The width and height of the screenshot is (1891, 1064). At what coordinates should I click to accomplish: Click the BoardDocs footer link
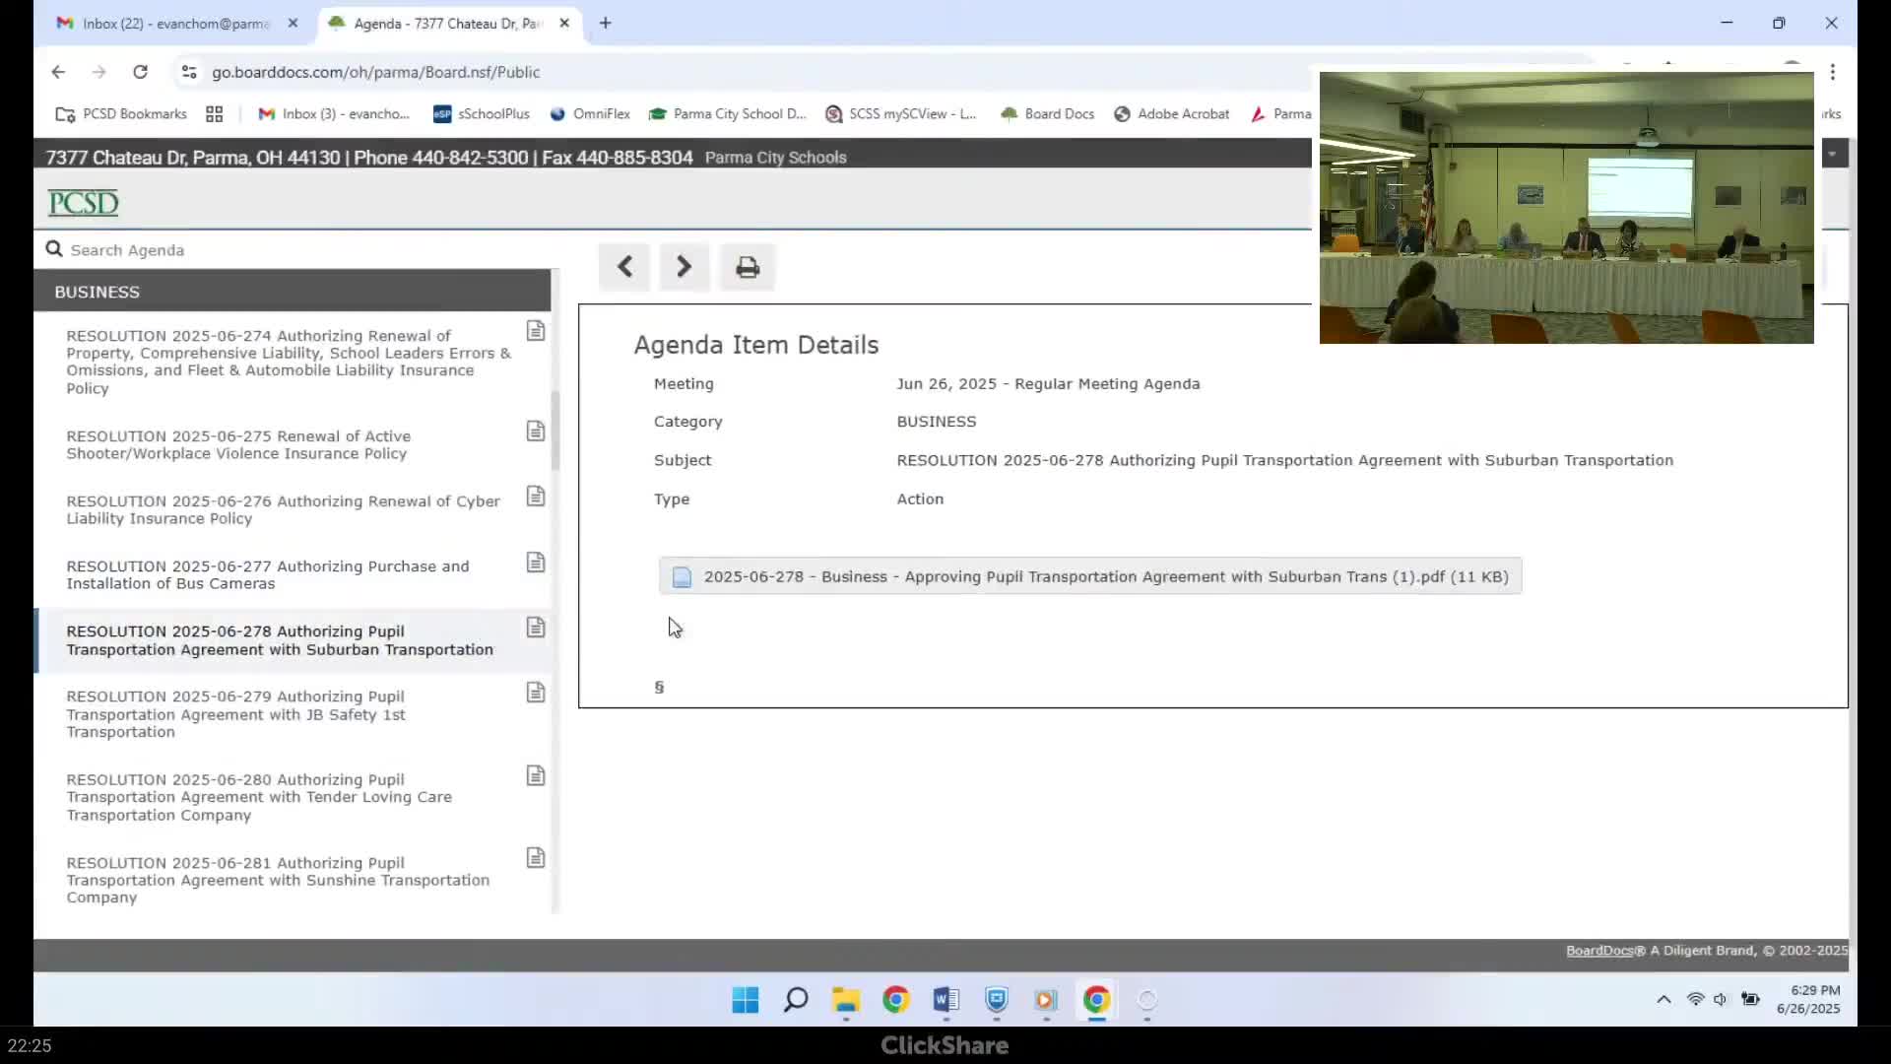1599,951
